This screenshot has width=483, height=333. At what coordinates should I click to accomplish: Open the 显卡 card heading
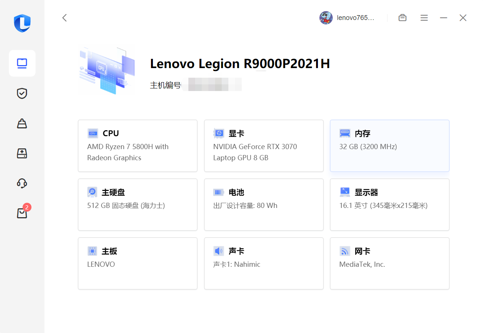(237, 134)
